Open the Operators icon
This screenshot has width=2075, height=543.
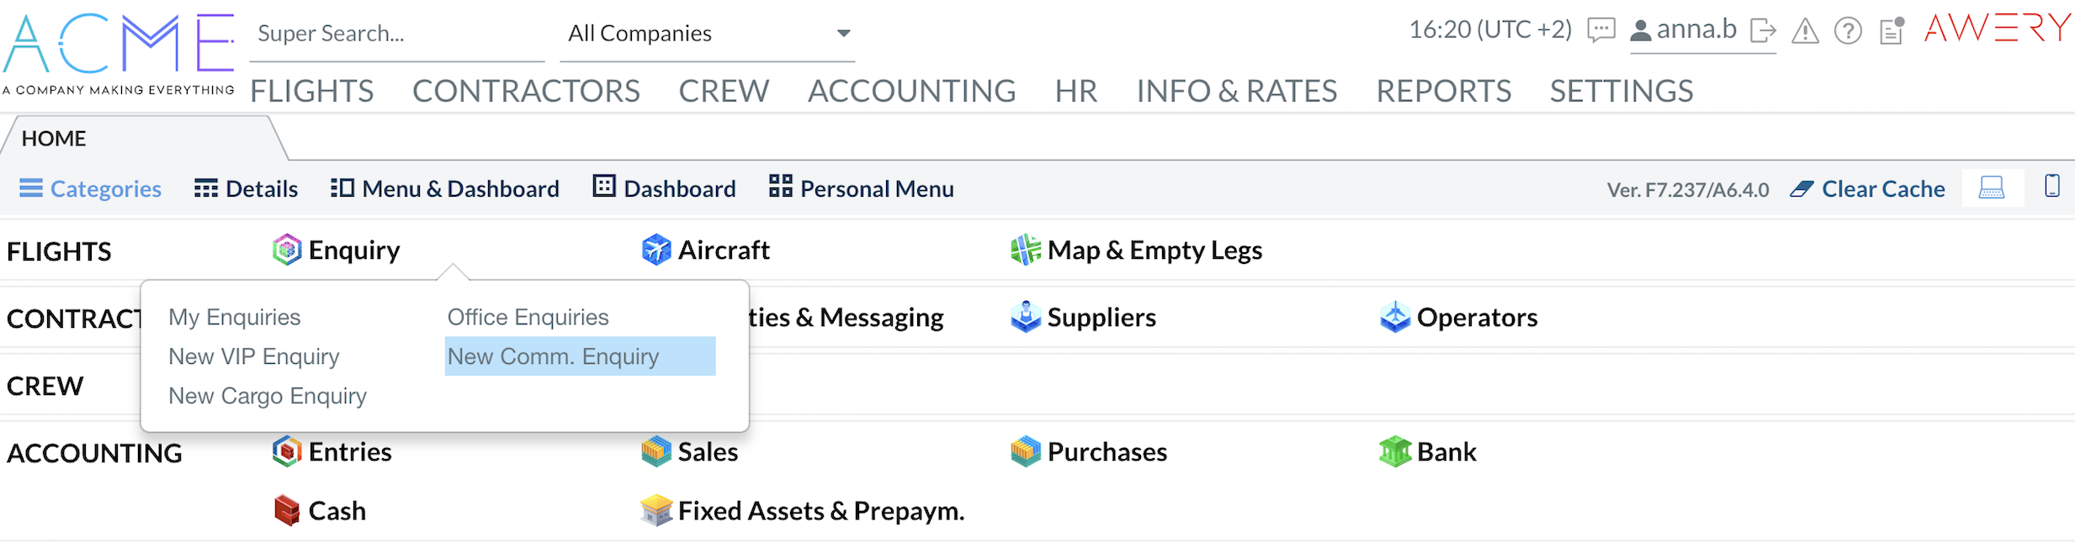(x=1394, y=317)
